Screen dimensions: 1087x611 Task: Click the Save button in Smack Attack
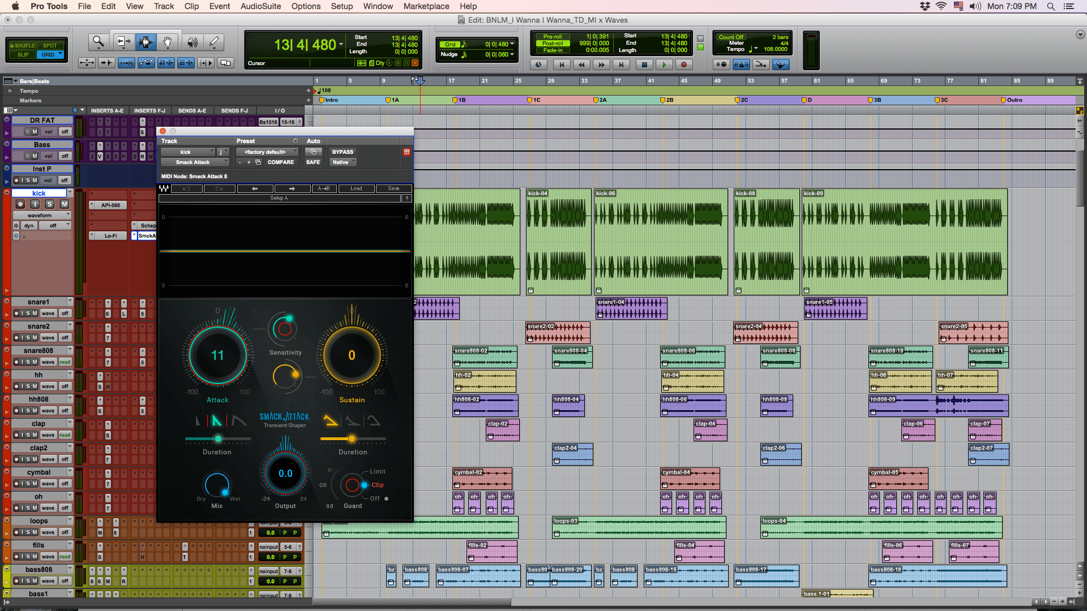coord(393,188)
